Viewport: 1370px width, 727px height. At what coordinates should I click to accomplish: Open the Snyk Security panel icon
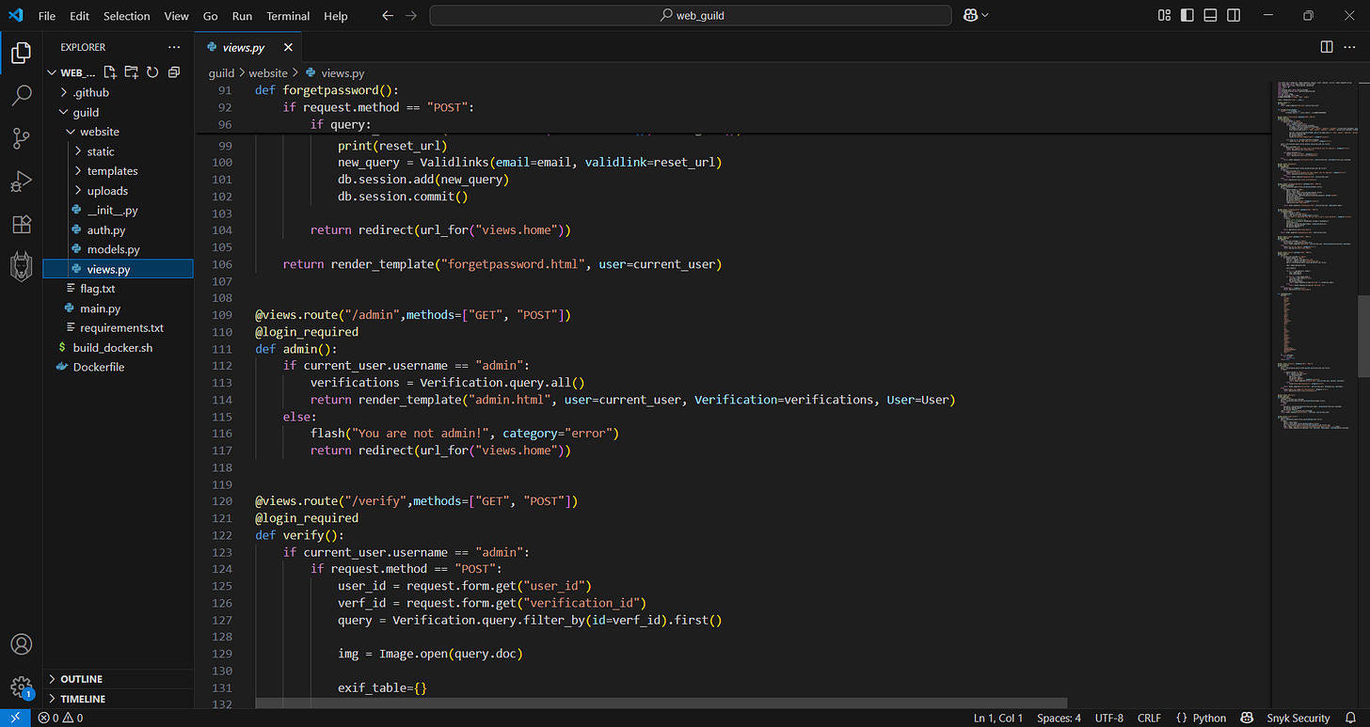[21, 268]
